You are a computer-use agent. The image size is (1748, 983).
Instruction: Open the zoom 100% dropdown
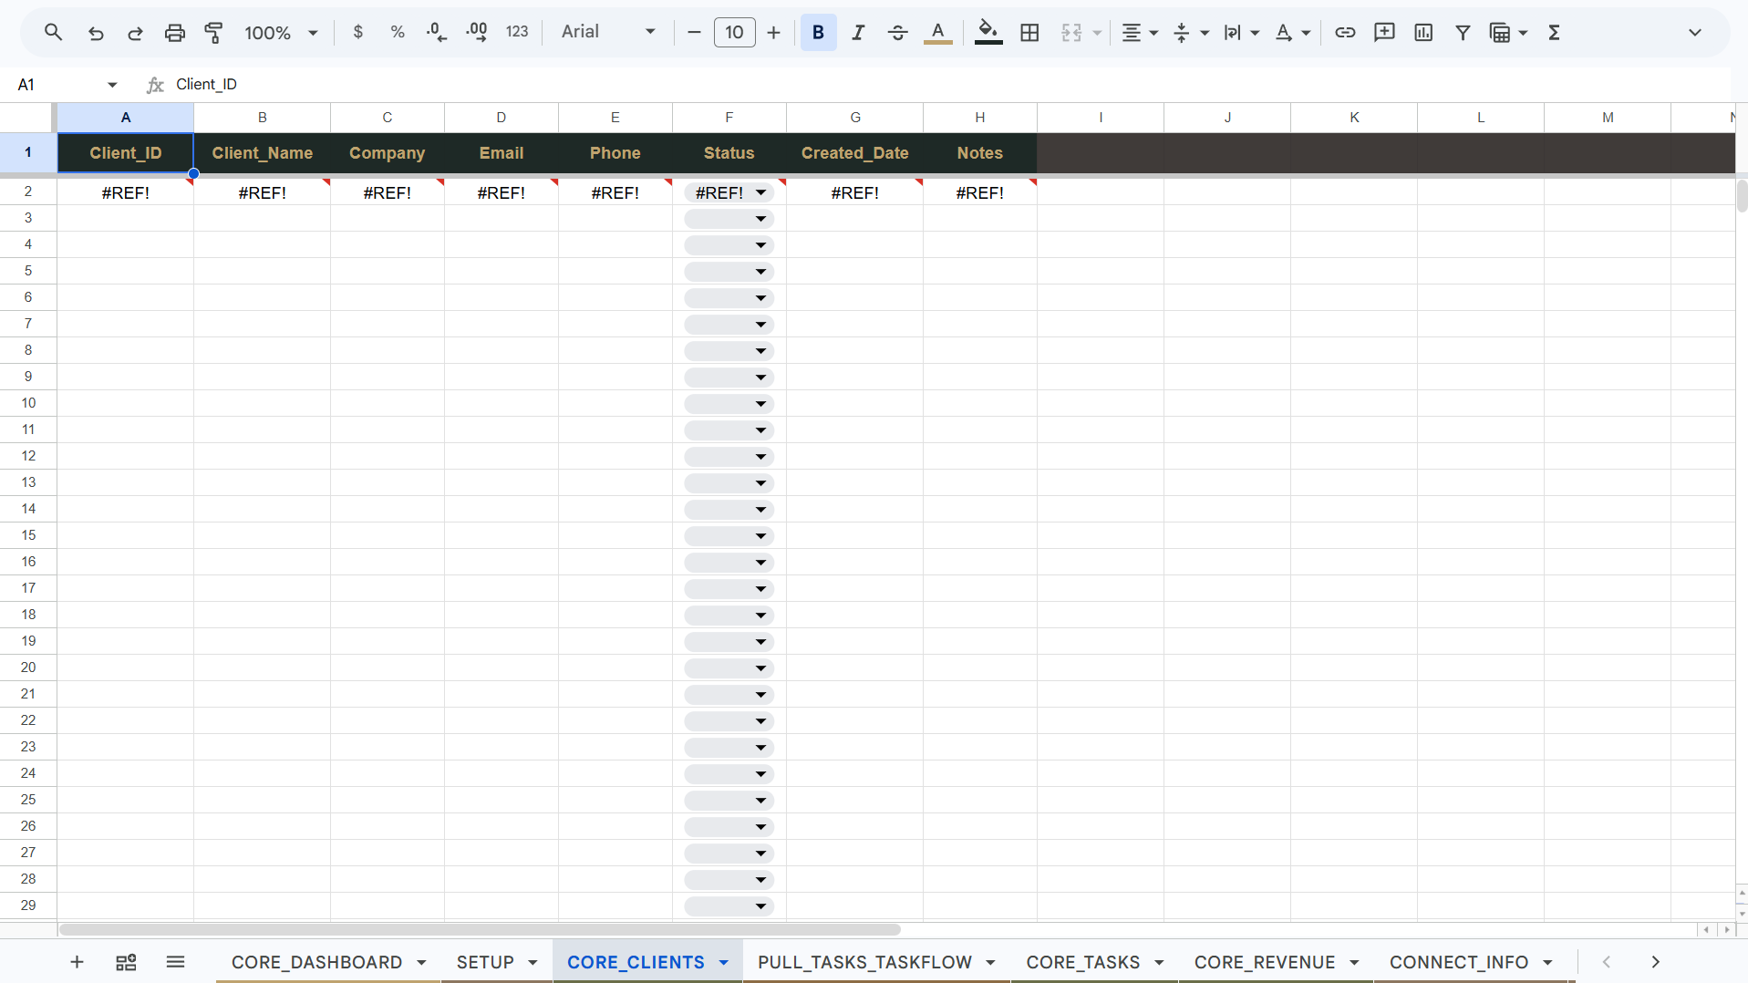281,33
